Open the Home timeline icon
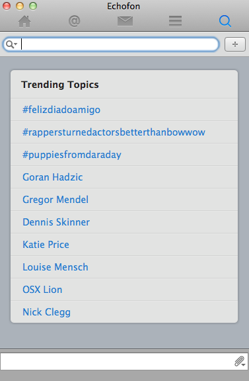 (24, 21)
